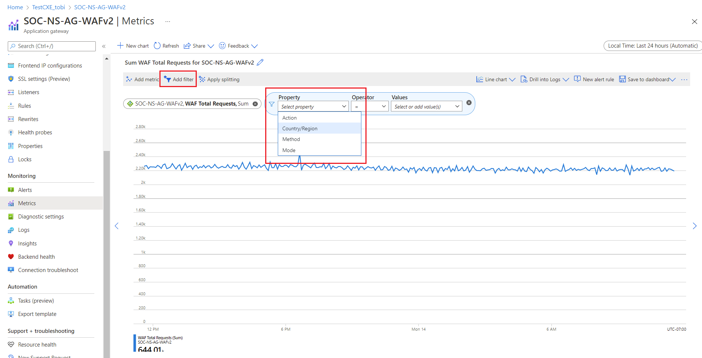Click the Save to dashboard icon
702x358 pixels.
[622, 79]
